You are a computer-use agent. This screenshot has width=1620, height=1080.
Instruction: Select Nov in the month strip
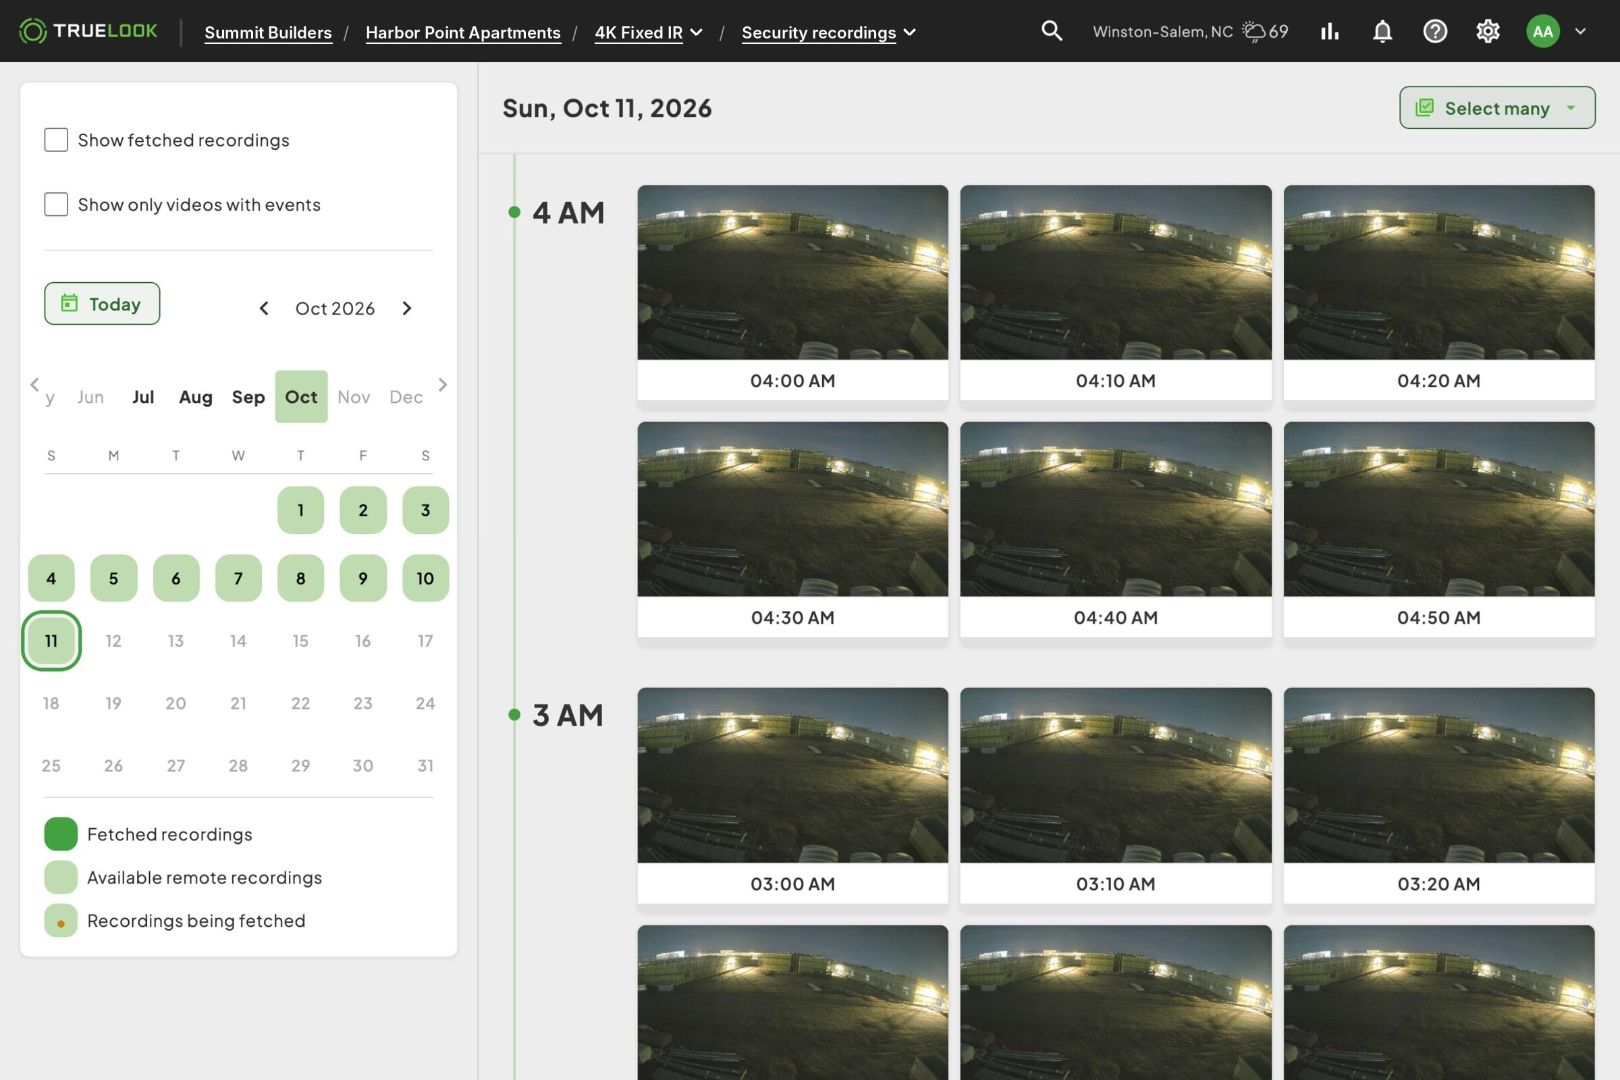click(x=354, y=397)
